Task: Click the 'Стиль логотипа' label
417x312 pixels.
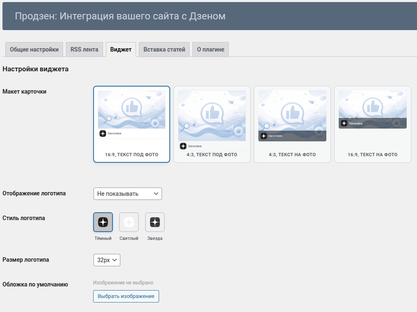Action: pos(23,218)
